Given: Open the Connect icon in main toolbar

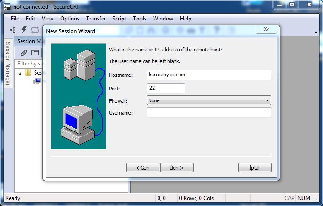Looking at the screenshot, I should pyautogui.click(x=13, y=30).
